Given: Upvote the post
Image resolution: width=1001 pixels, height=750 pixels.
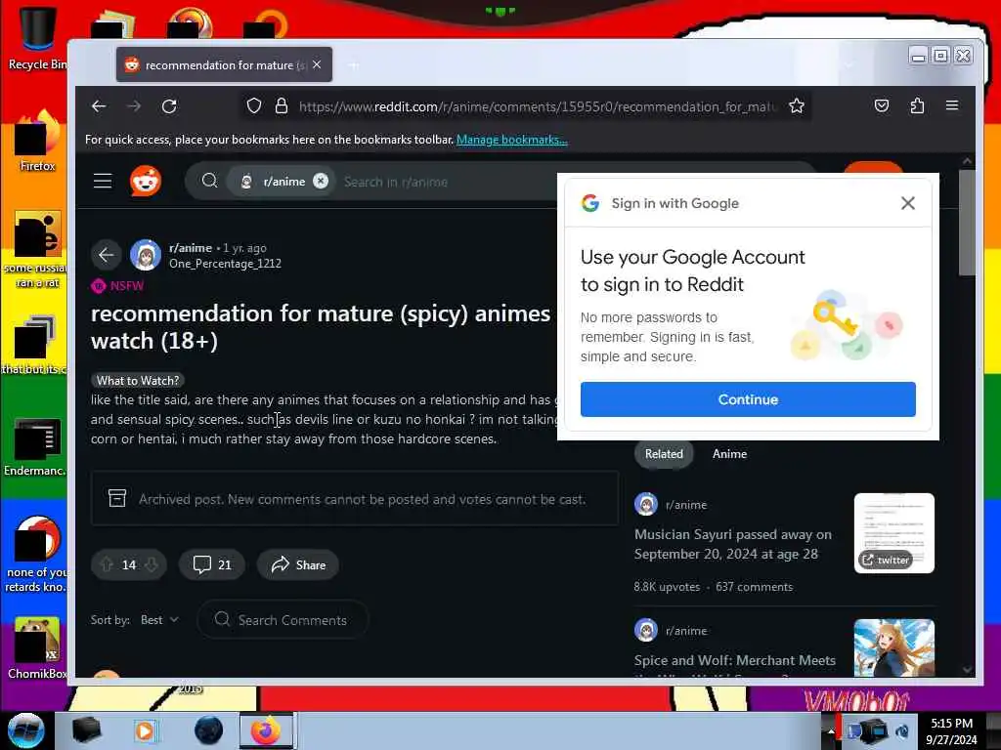Looking at the screenshot, I should pyautogui.click(x=107, y=565).
